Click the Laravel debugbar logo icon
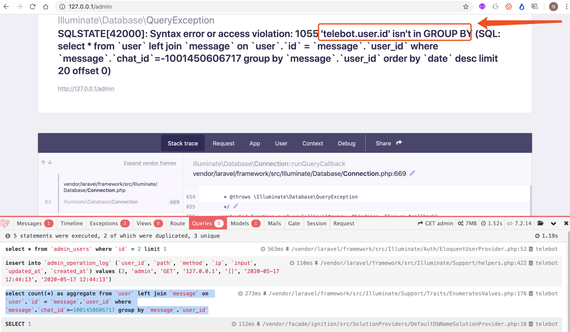 point(5,223)
